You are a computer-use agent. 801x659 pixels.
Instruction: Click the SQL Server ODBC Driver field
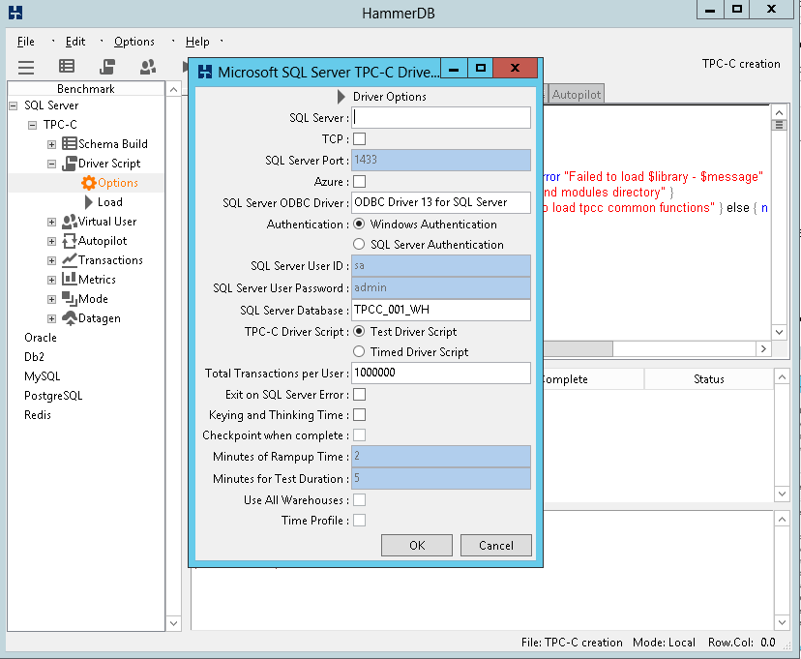pyautogui.click(x=441, y=202)
